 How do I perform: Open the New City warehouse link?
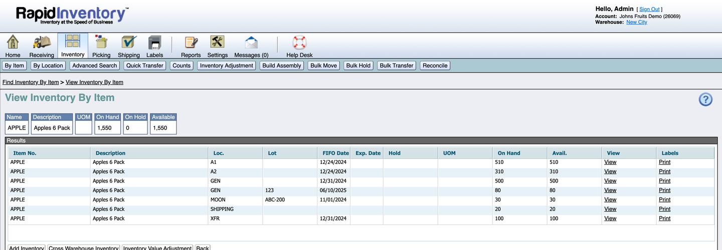click(636, 22)
